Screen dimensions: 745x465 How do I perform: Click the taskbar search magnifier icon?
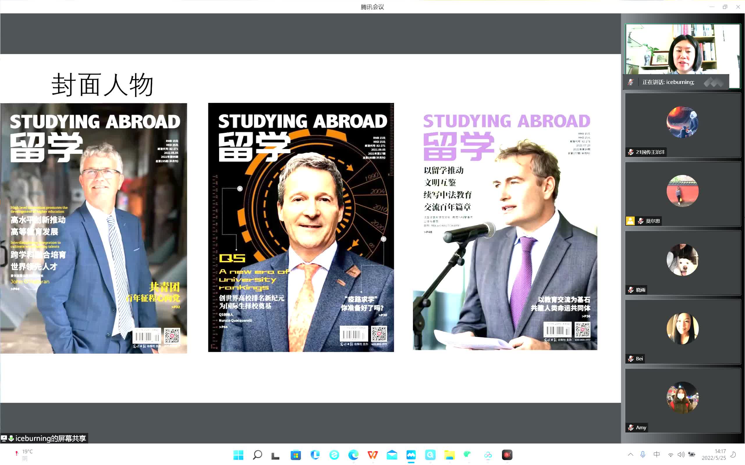pos(257,455)
